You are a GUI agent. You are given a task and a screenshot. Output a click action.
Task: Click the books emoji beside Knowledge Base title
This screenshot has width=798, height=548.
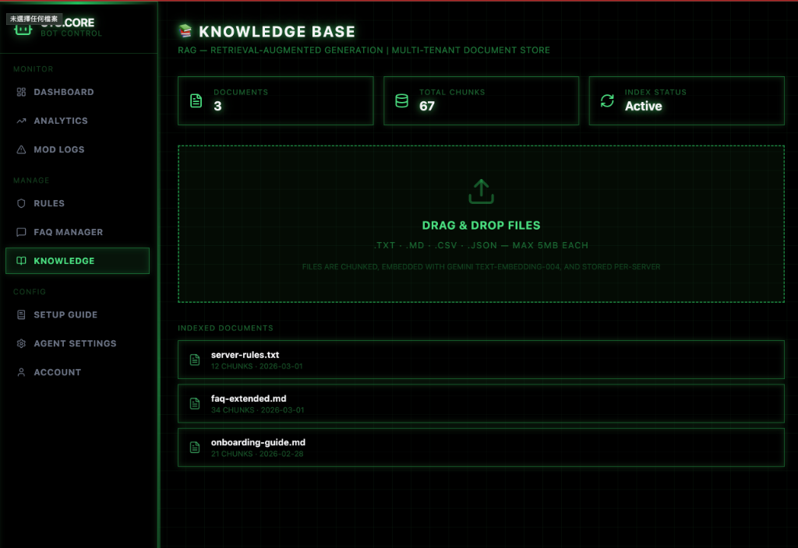185,32
